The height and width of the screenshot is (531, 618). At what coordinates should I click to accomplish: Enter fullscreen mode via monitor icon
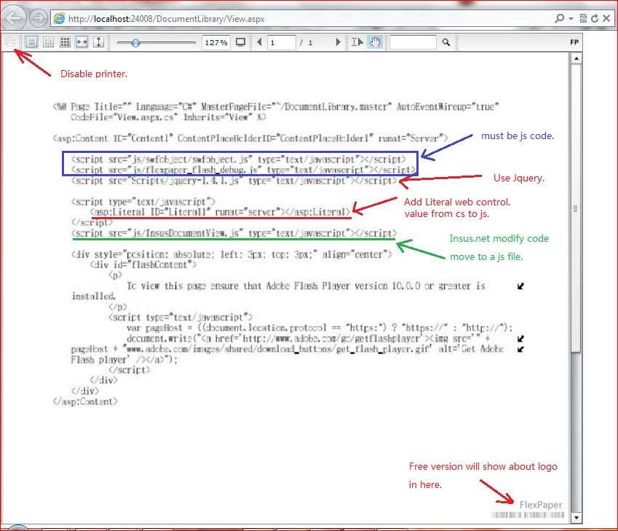[x=240, y=42]
